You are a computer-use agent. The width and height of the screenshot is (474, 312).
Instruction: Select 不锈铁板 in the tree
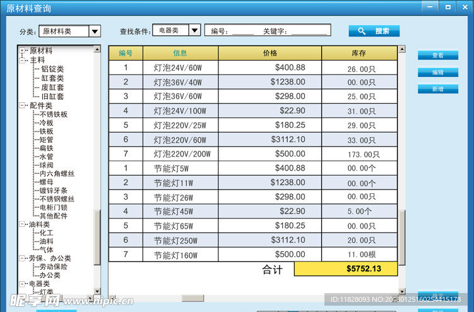tap(53, 115)
